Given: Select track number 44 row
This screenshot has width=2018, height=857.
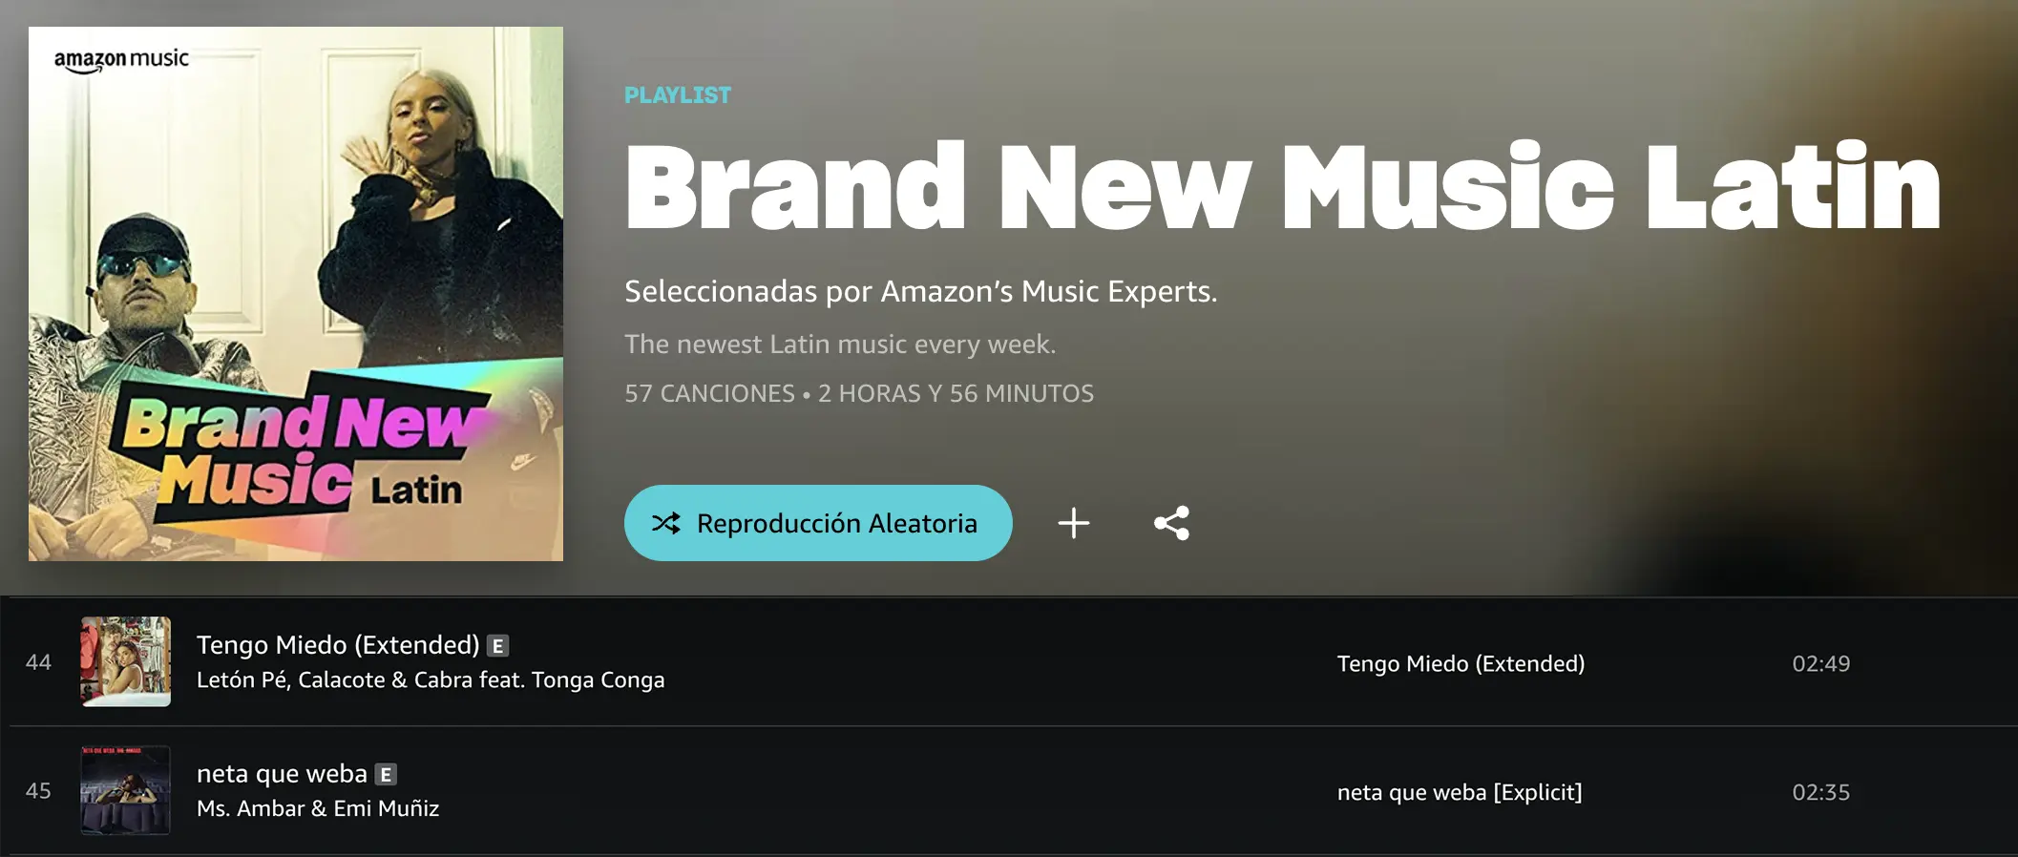Looking at the screenshot, I should tap(1014, 661).
